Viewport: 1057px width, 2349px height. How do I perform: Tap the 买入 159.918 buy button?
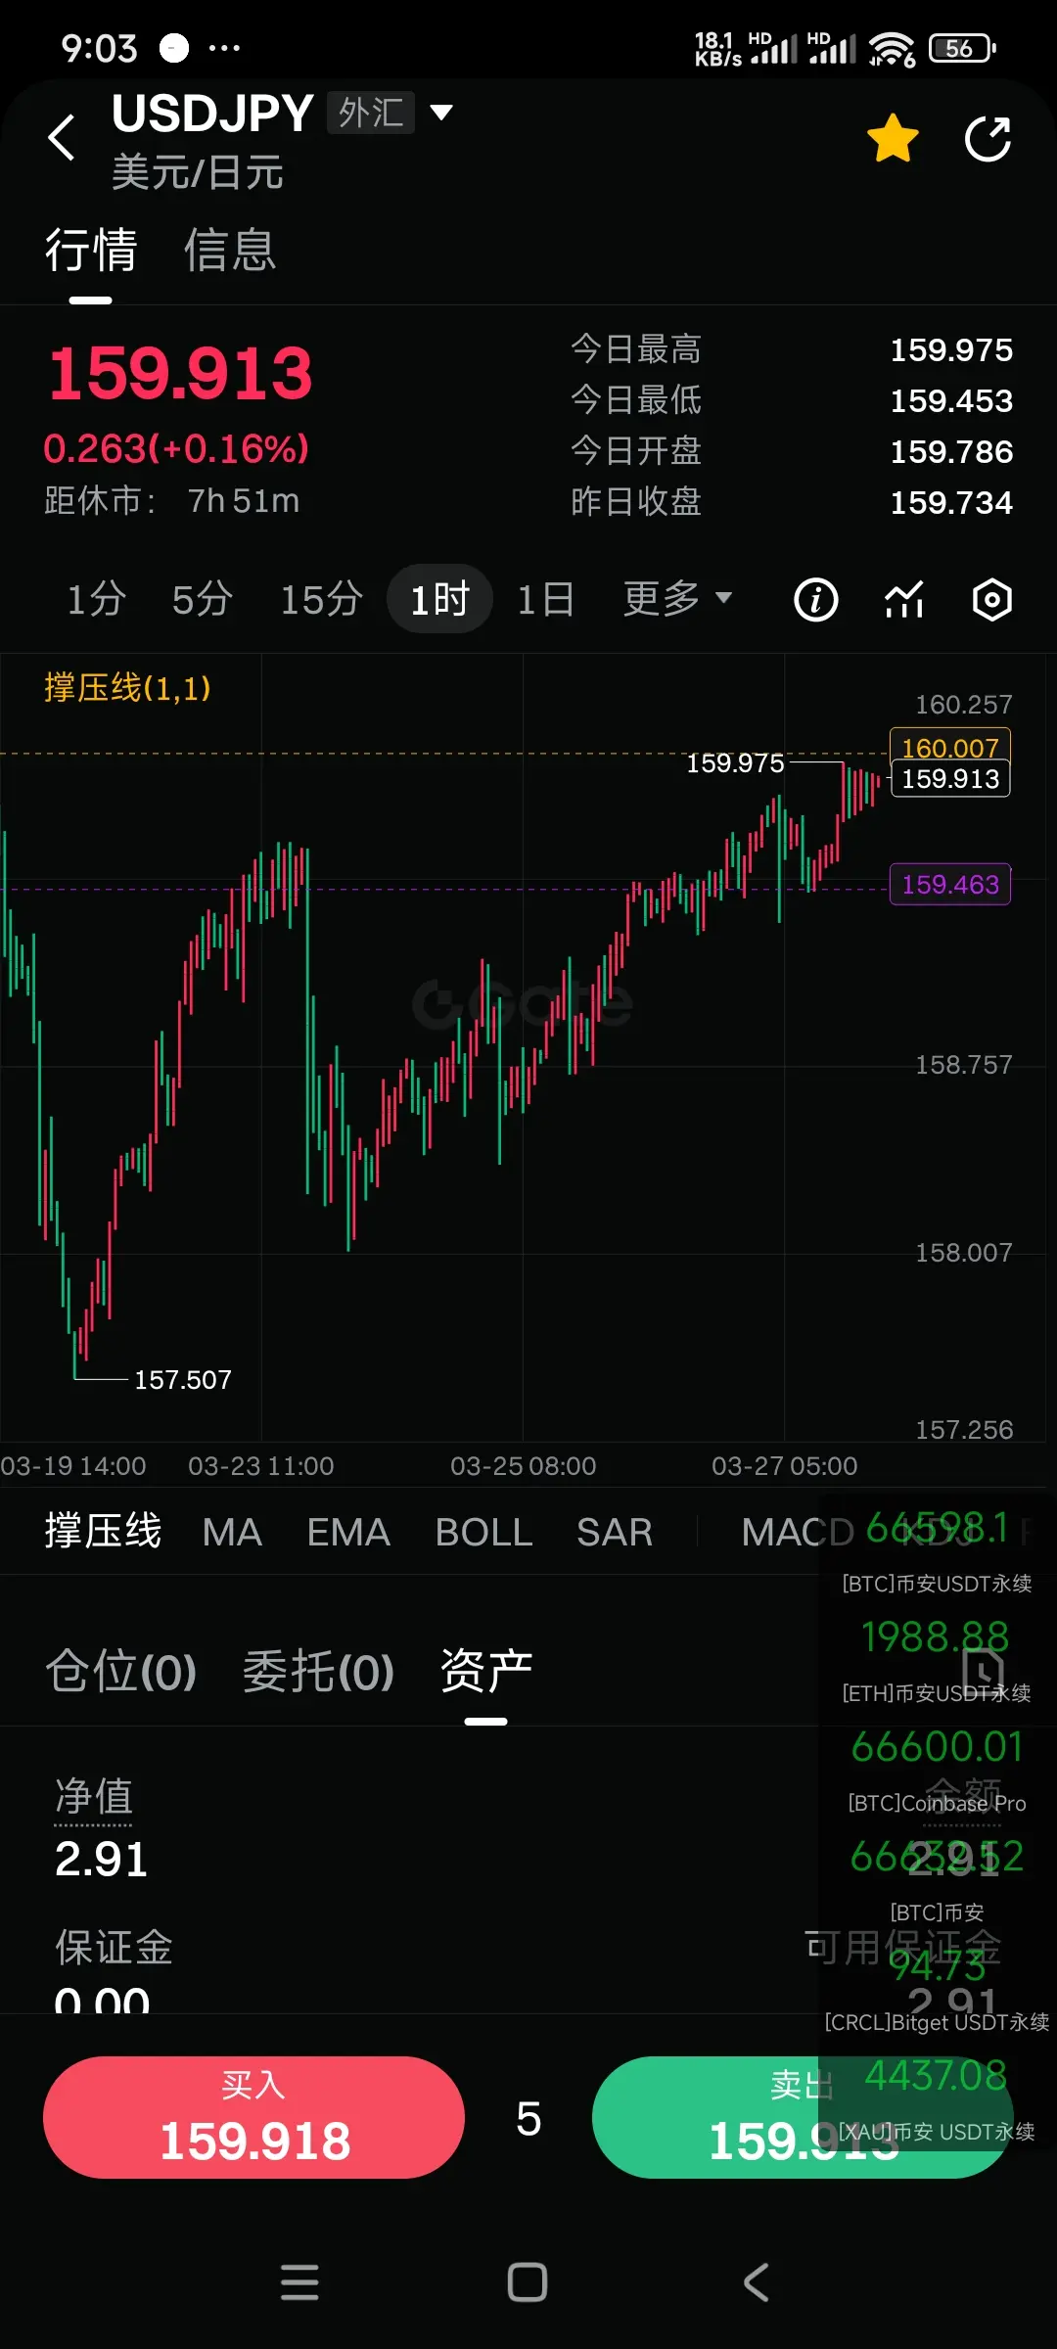pos(253,2117)
